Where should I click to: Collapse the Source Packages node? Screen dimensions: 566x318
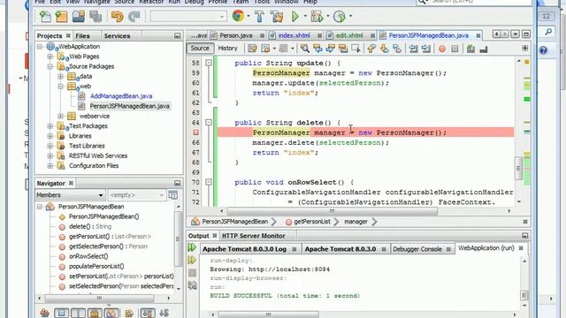[x=50, y=66]
